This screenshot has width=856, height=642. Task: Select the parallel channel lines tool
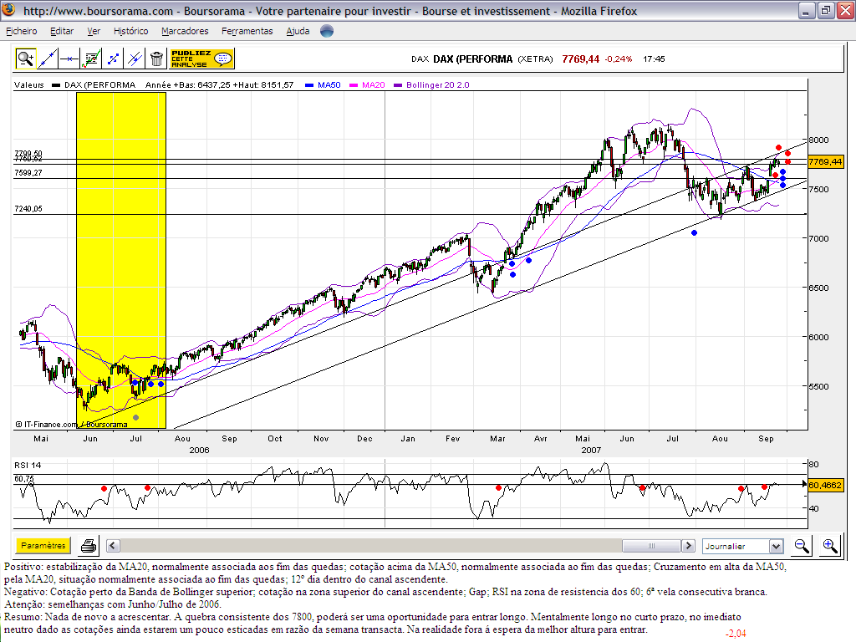click(135, 59)
